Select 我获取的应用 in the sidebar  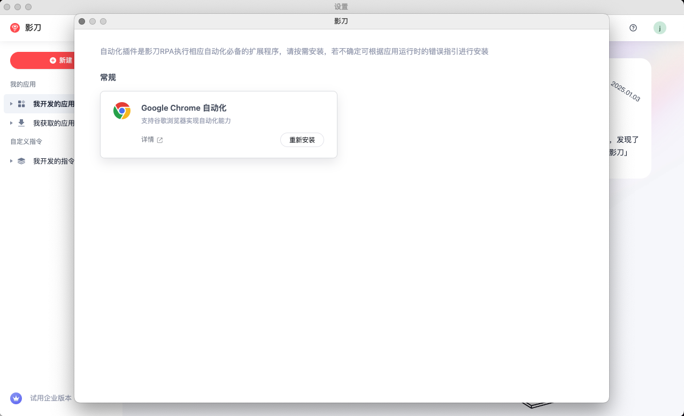point(53,123)
